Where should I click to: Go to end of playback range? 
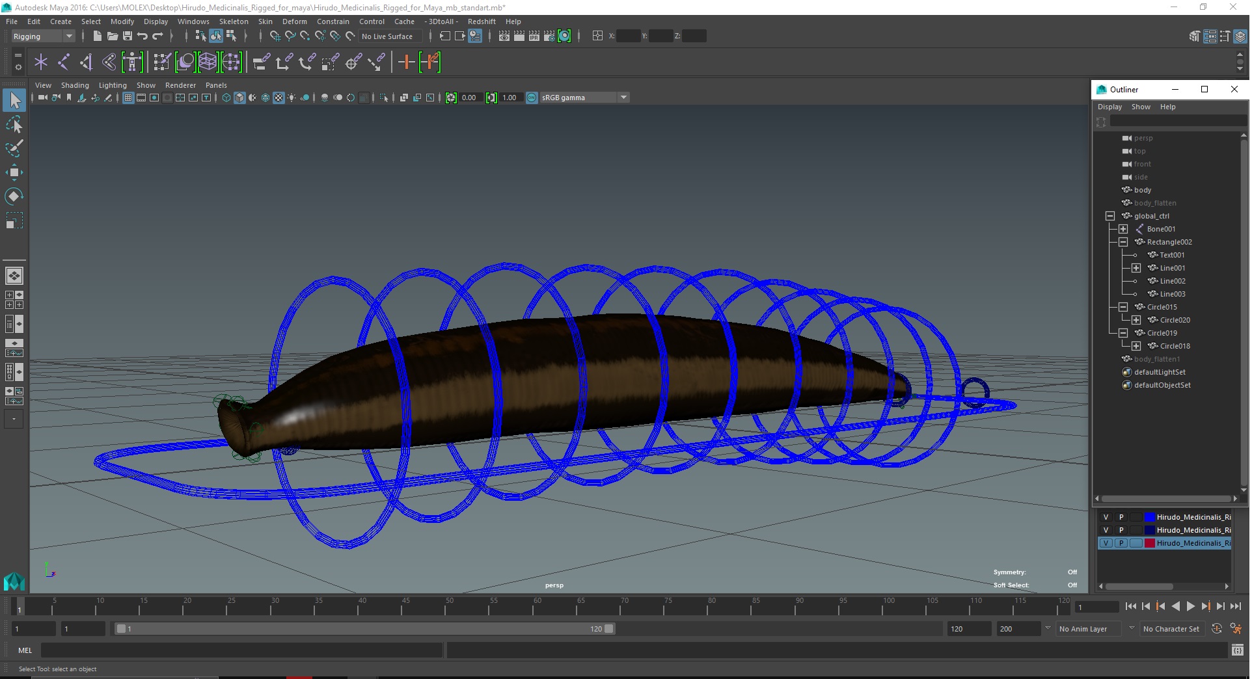tap(1235, 606)
